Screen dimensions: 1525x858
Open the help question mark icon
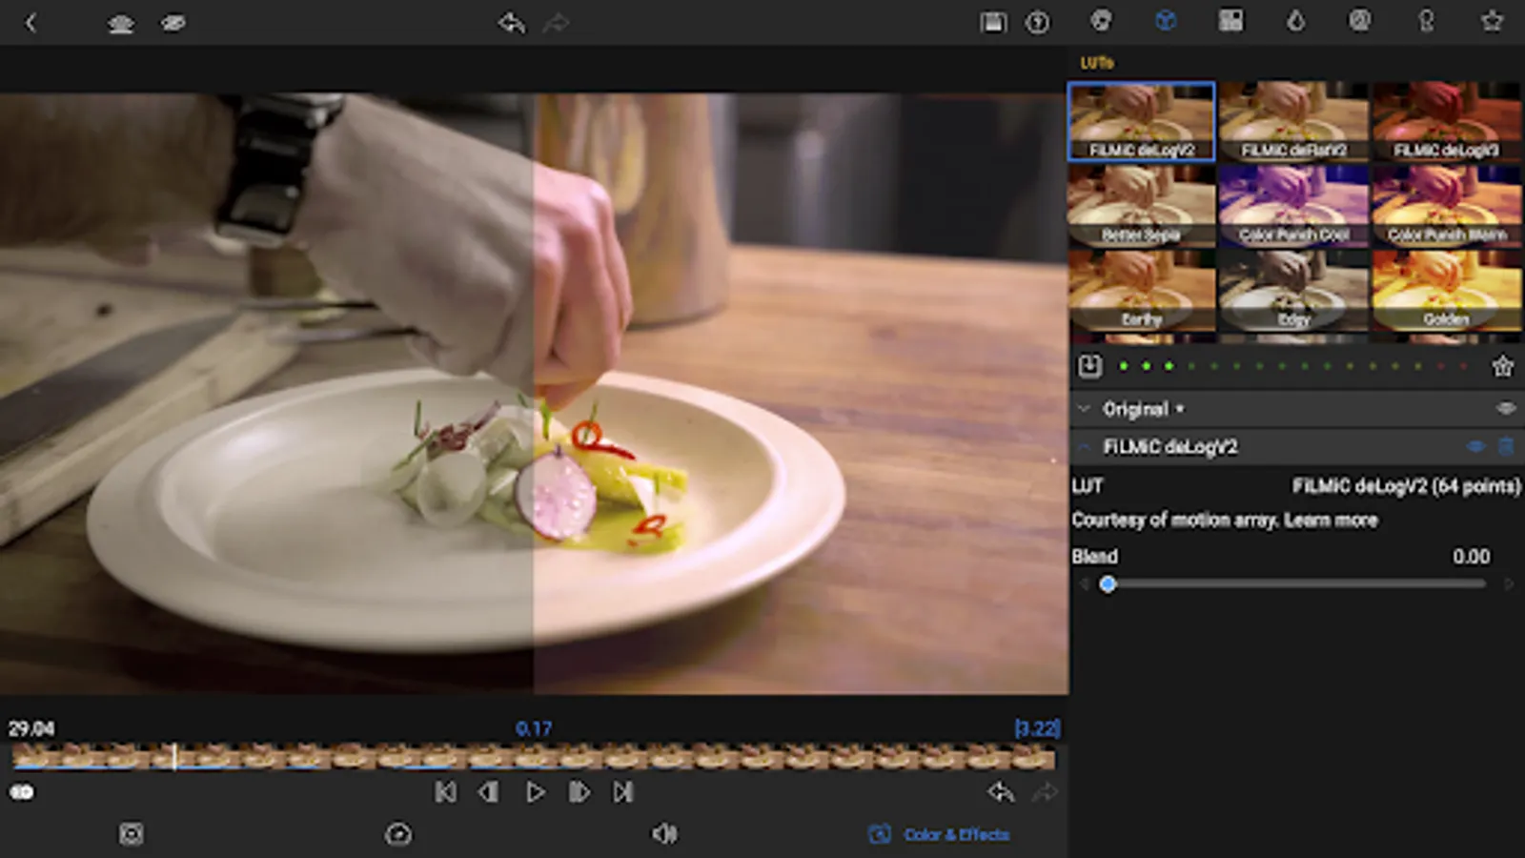point(1037,23)
